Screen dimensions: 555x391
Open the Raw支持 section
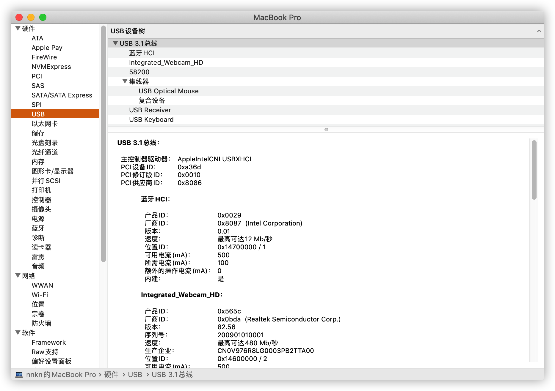coord(45,352)
